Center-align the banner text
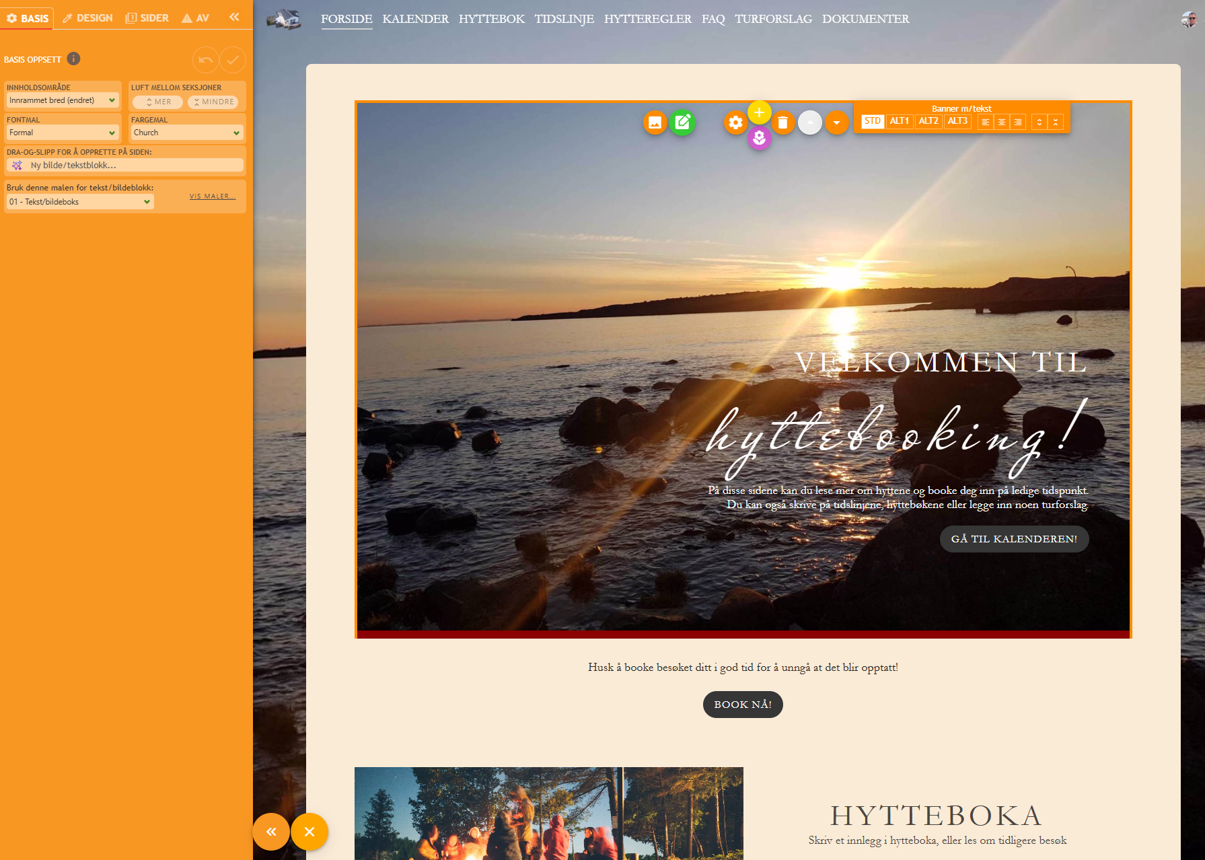This screenshot has height=860, width=1205. point(1002,122)
